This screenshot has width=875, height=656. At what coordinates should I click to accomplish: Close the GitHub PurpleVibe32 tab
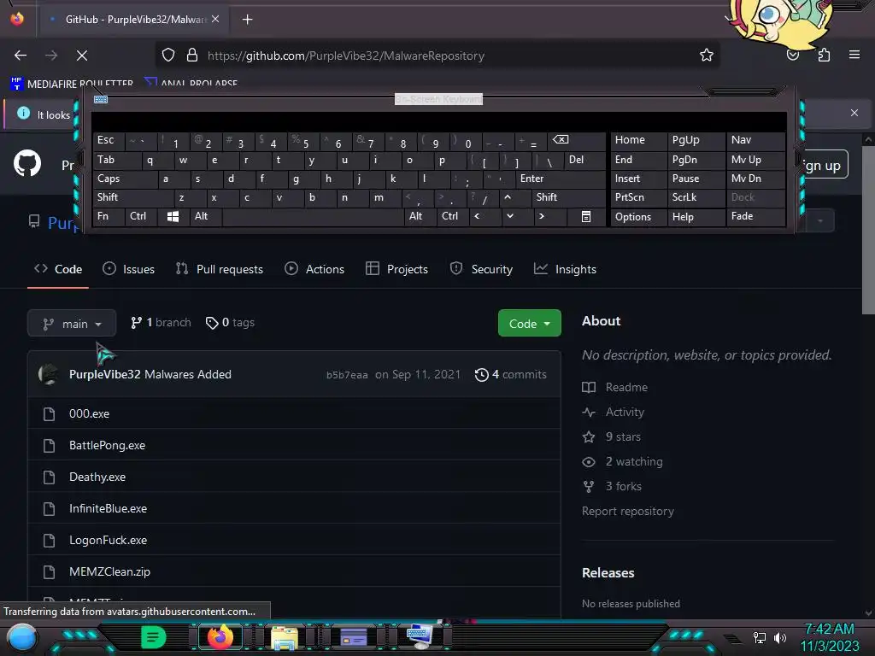(215, 19)
